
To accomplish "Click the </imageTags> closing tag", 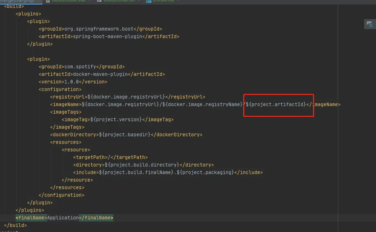I will pos(67,127).
